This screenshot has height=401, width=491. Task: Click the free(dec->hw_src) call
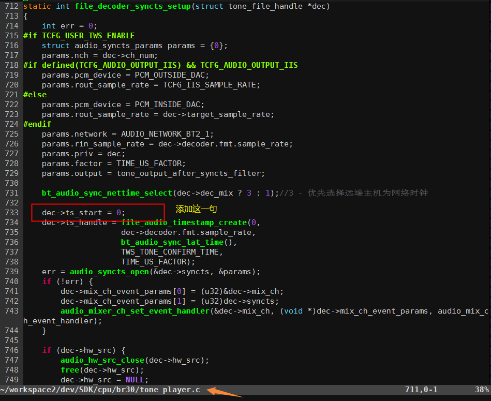point(100,370)
